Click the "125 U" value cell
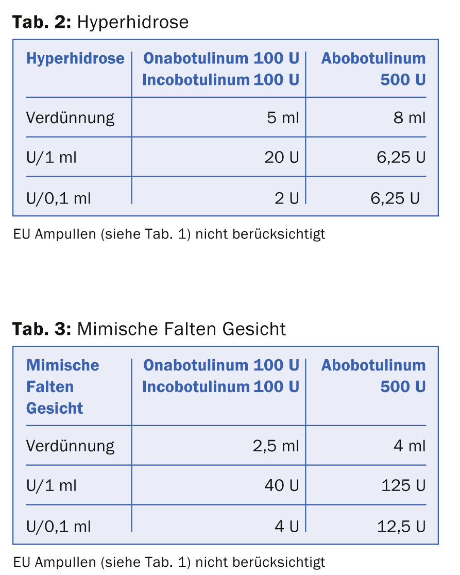 [x=403, y=485]
